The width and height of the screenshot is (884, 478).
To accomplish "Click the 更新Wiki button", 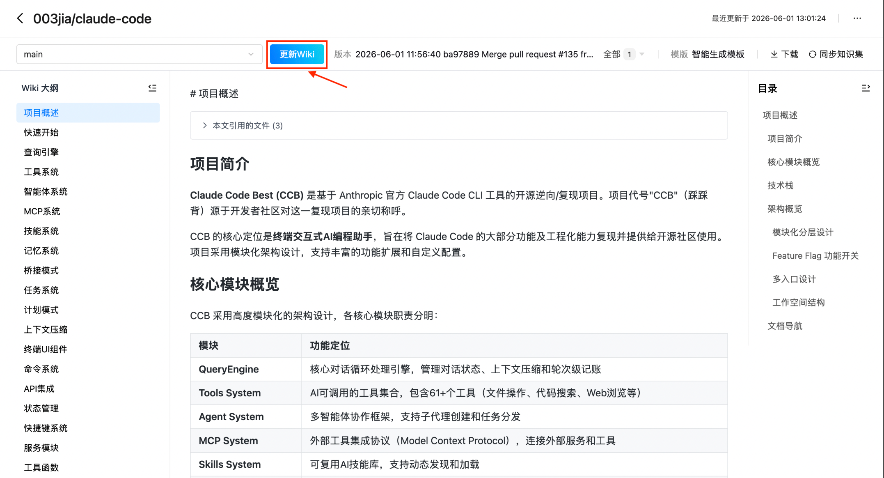I will [x=297, y=54].
